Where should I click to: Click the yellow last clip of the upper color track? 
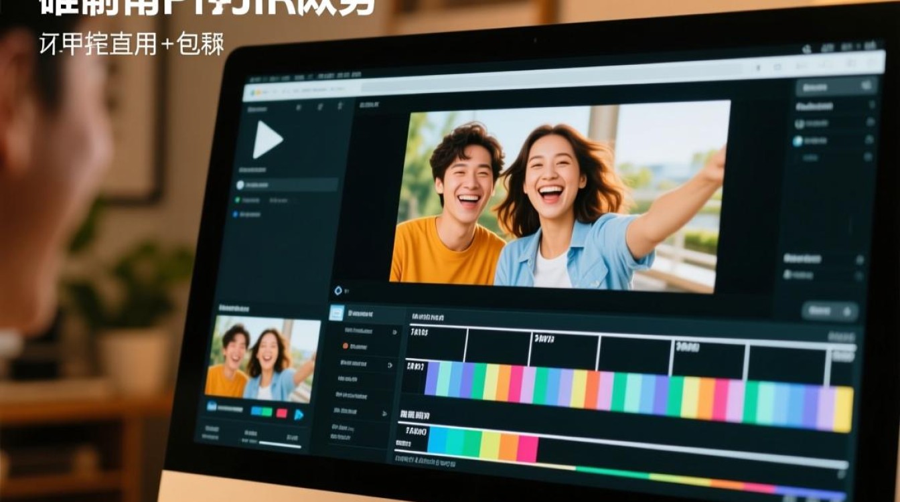(x=843, y=409)
